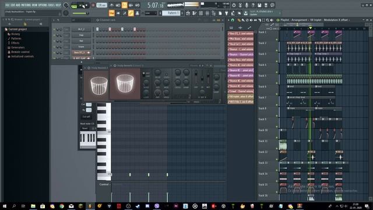Click the plug icon in toolbar

227,13
